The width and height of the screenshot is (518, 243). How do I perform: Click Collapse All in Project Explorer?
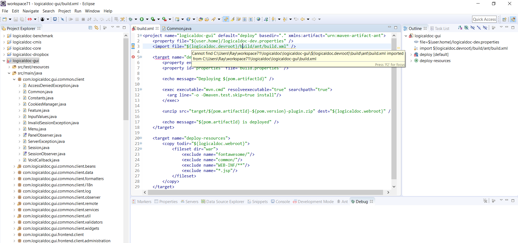click(90, 28)
